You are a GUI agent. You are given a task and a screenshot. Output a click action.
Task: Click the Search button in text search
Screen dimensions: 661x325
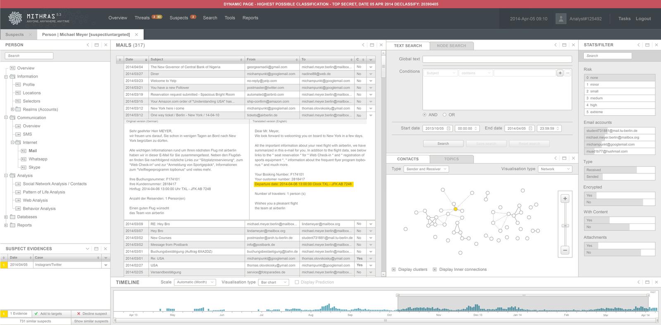[x=443, y=144]
